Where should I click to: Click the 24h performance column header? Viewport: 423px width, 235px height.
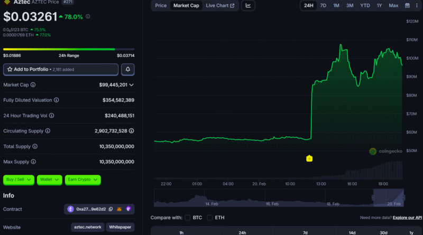pyautogui.click(x=242, y=232)
